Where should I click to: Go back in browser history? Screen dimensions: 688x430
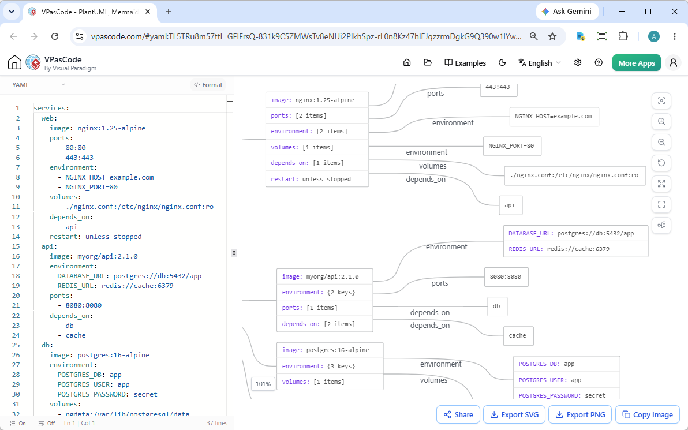14,36
